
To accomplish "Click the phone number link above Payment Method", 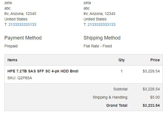I will click(x=22, y=25).
